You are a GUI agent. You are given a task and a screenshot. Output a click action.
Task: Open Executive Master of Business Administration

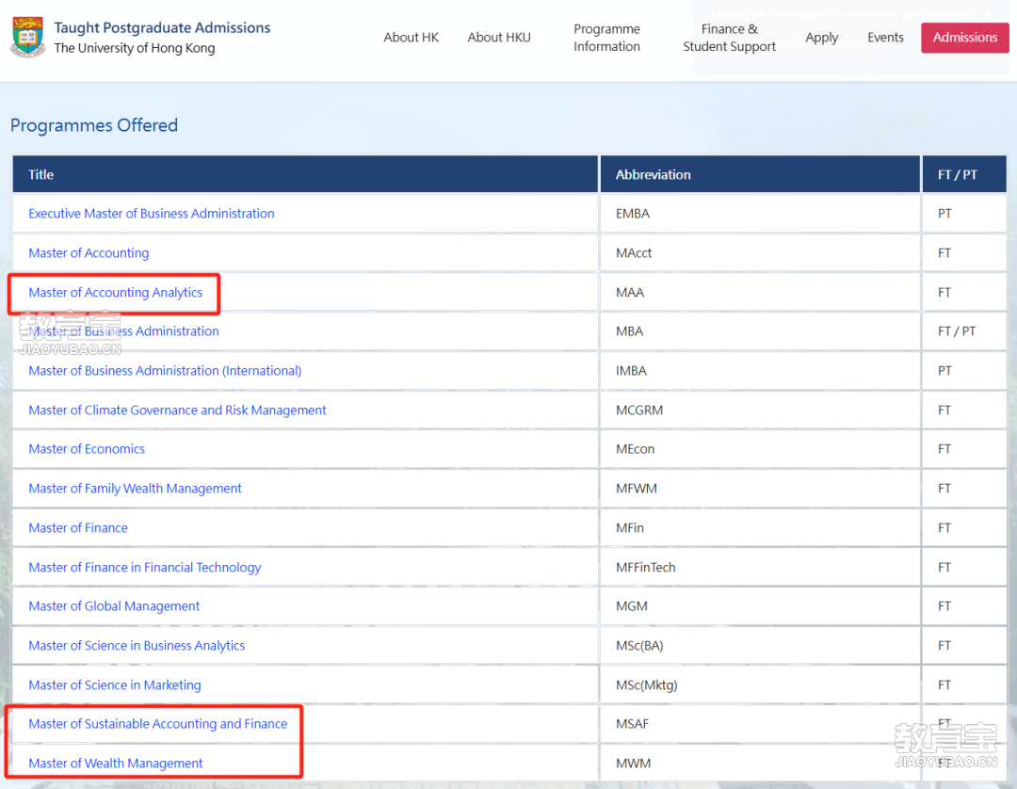coord(151,214)
